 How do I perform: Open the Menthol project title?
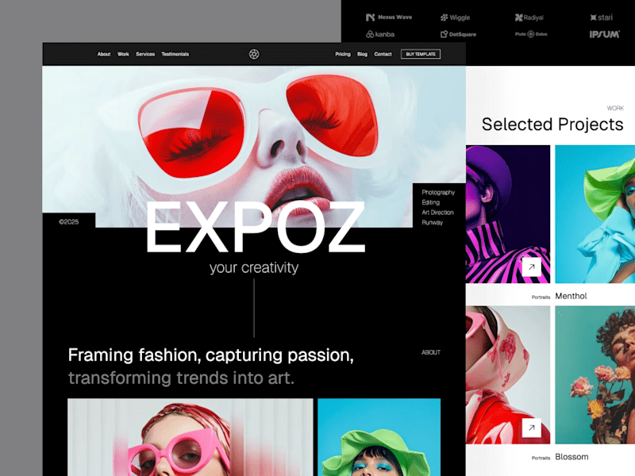(571, 296)
